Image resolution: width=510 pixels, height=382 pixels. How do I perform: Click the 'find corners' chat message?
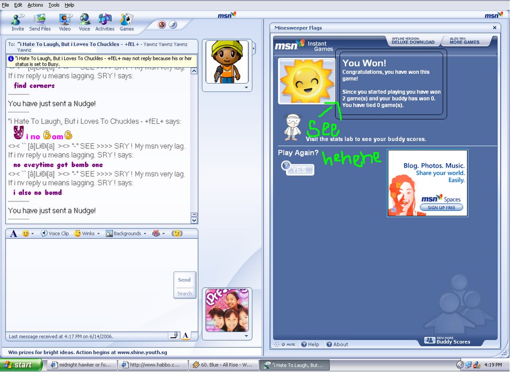[34, 86]
